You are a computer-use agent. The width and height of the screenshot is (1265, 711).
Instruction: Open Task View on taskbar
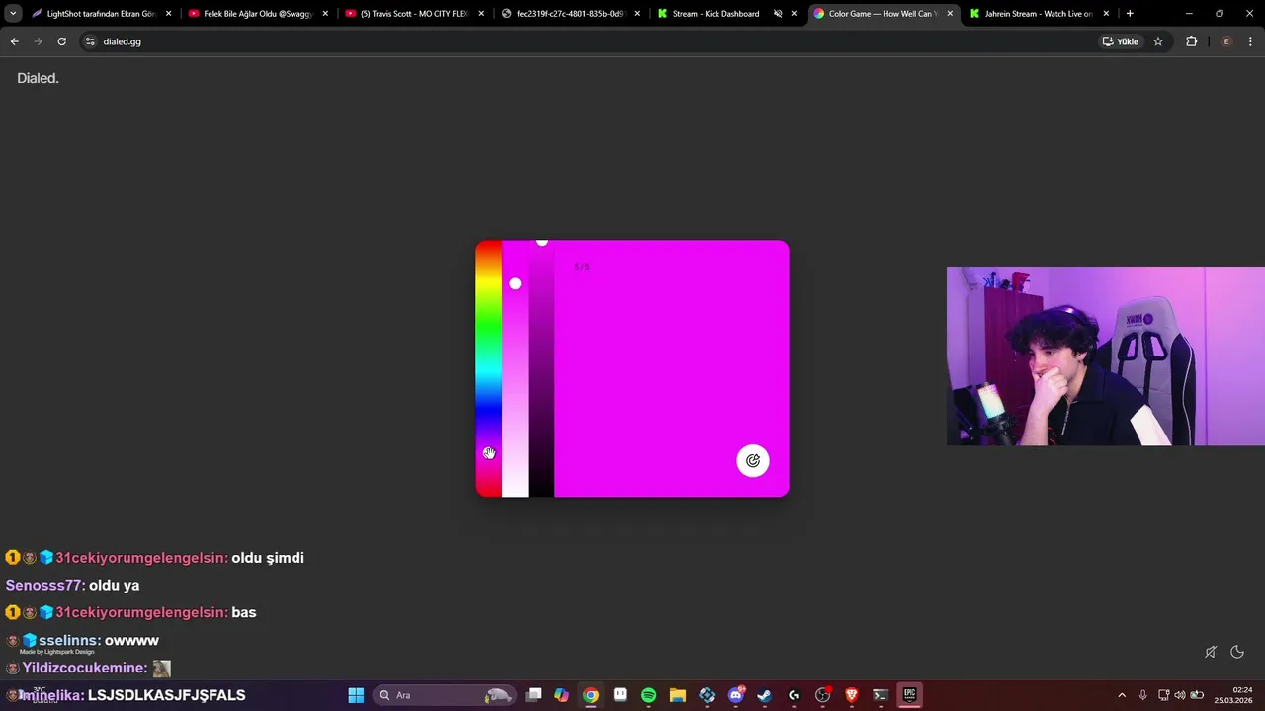[534, 695]
